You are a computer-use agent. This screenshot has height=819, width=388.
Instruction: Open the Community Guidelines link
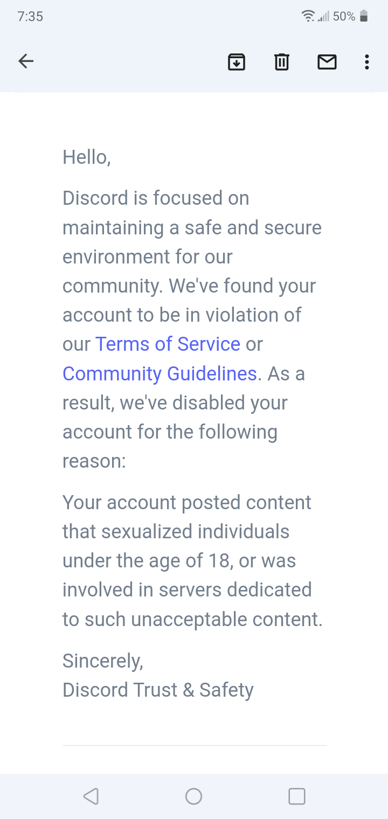160,373
